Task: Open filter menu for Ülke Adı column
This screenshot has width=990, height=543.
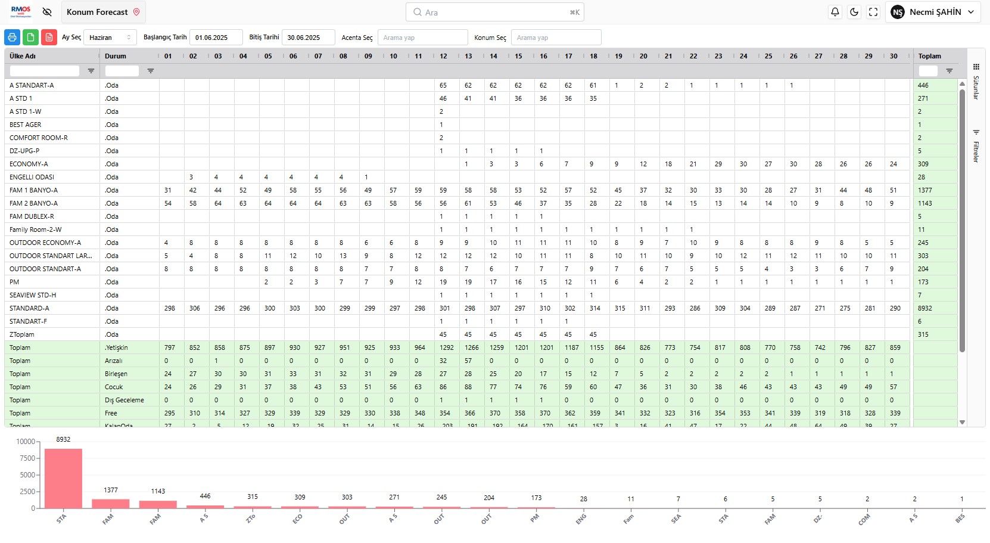Action: tap(91, 71)
